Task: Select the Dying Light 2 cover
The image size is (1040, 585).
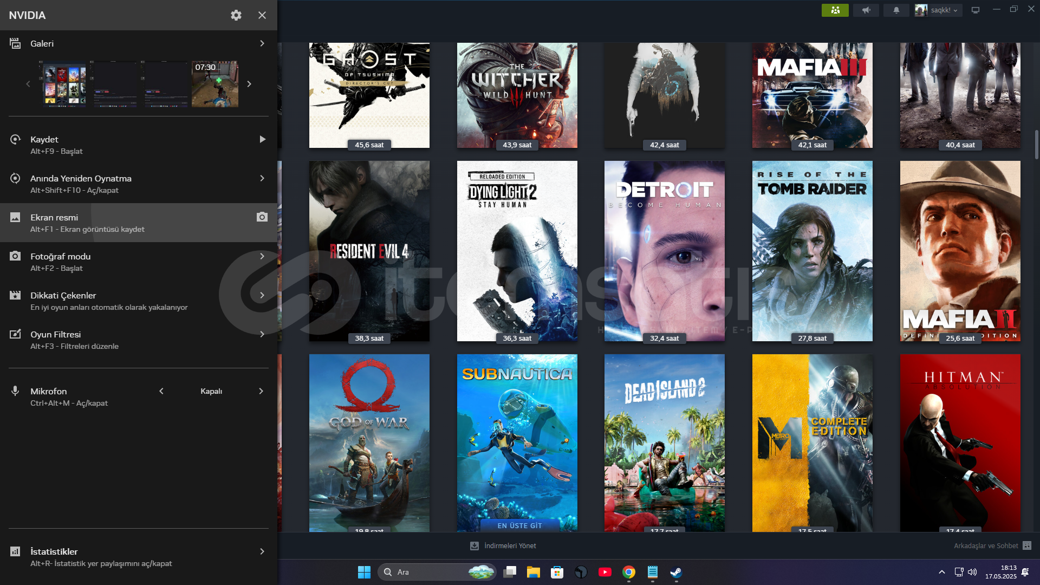Action: (x=517, y=251)
